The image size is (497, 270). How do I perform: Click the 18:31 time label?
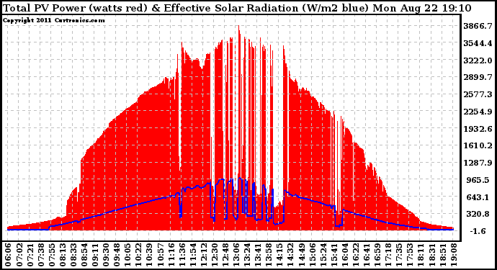431,255
